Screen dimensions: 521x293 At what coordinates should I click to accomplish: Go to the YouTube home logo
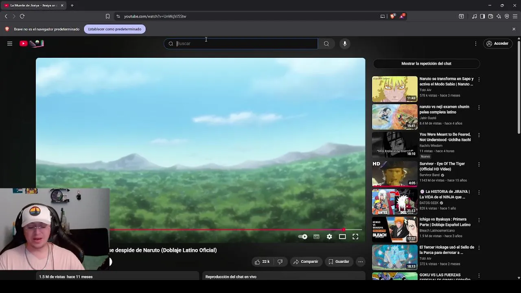(x=32, y=44)
